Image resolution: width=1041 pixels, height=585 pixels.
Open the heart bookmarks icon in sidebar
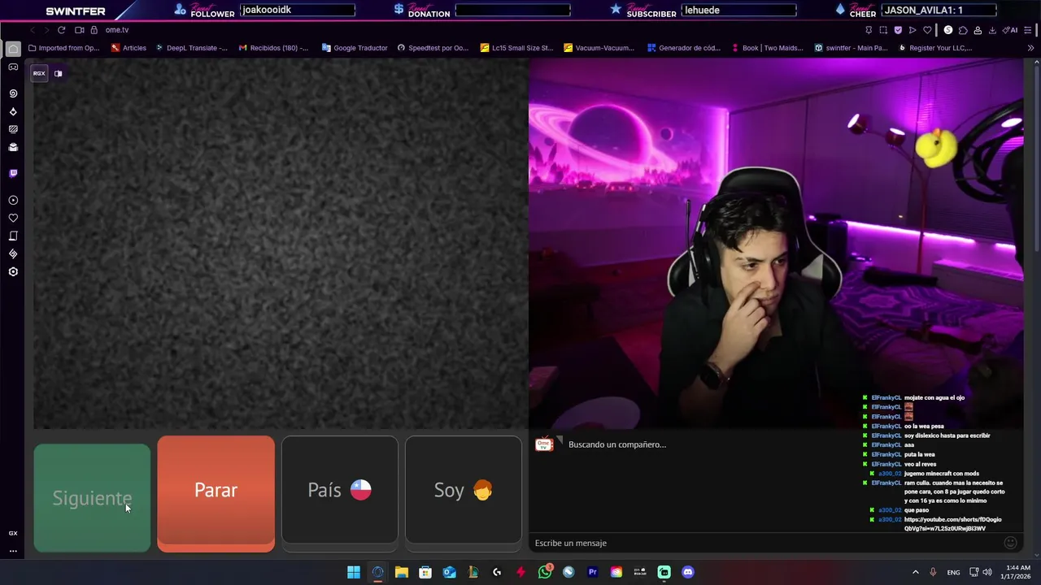click(13, 218)
